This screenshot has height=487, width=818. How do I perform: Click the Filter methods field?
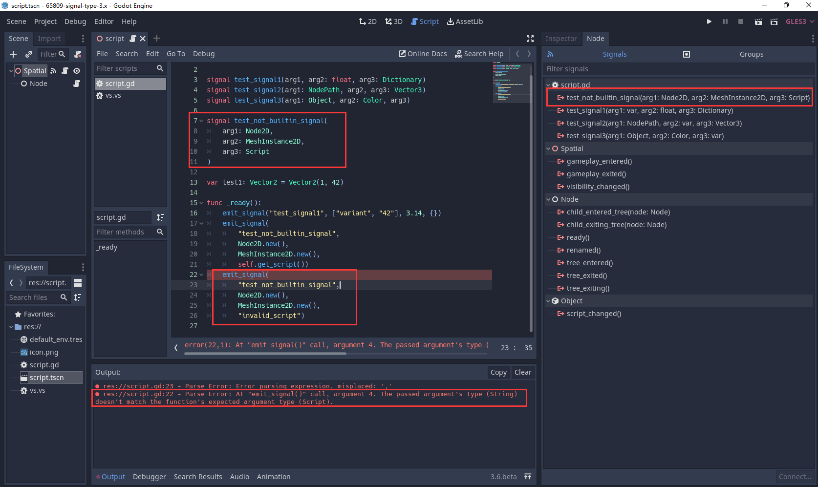click(x=130, y=232)
